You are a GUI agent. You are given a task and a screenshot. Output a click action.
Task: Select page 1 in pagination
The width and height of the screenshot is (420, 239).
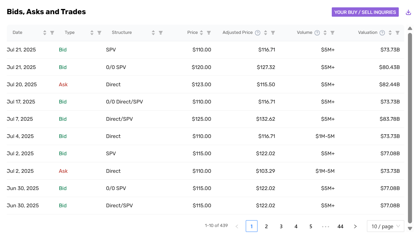pyautogui.click(x=252, y=226)
